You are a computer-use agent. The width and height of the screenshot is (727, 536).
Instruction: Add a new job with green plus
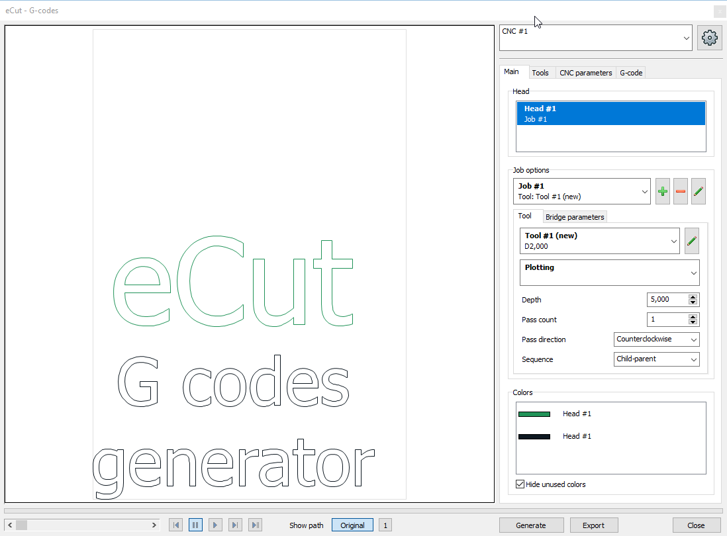pos(663,191)
